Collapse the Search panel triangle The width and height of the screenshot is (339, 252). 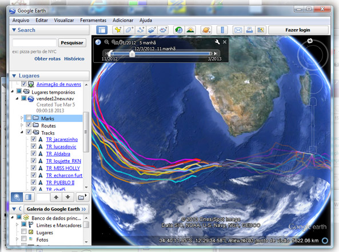pos(14,30)
